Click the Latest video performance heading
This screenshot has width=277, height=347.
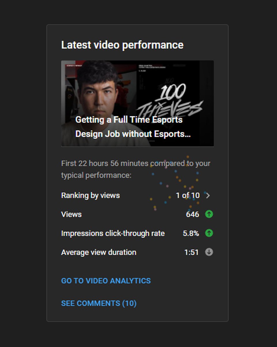pos(122,45)
